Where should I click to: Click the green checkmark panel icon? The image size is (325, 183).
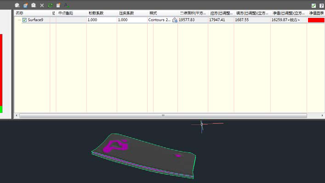tap(314, 6)
